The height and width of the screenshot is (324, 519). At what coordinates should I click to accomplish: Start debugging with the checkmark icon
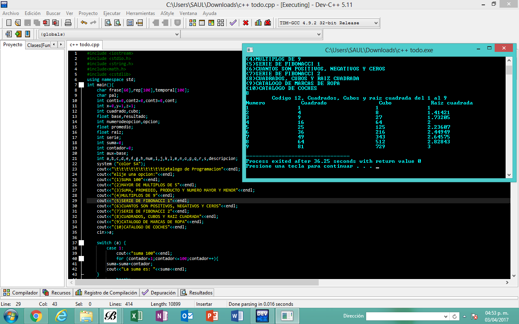coord(233,23)
